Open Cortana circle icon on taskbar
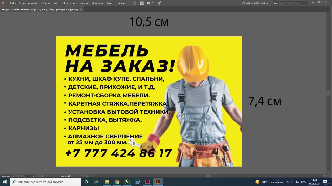 86,182
